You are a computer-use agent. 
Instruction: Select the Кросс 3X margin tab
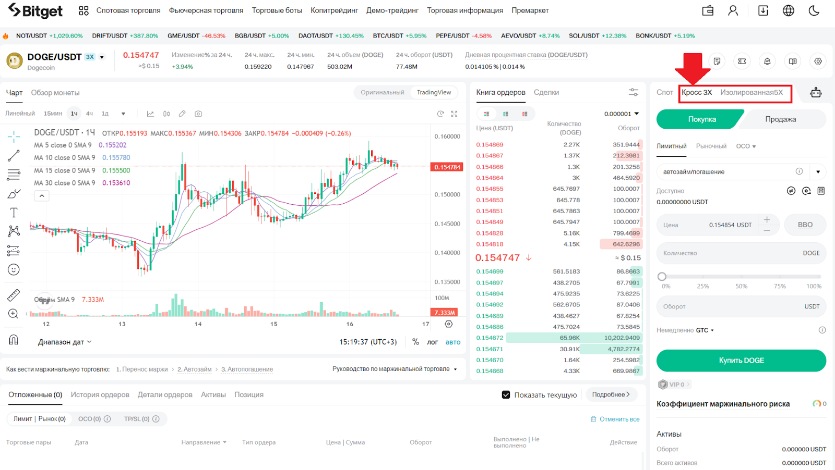pos(697,92)
